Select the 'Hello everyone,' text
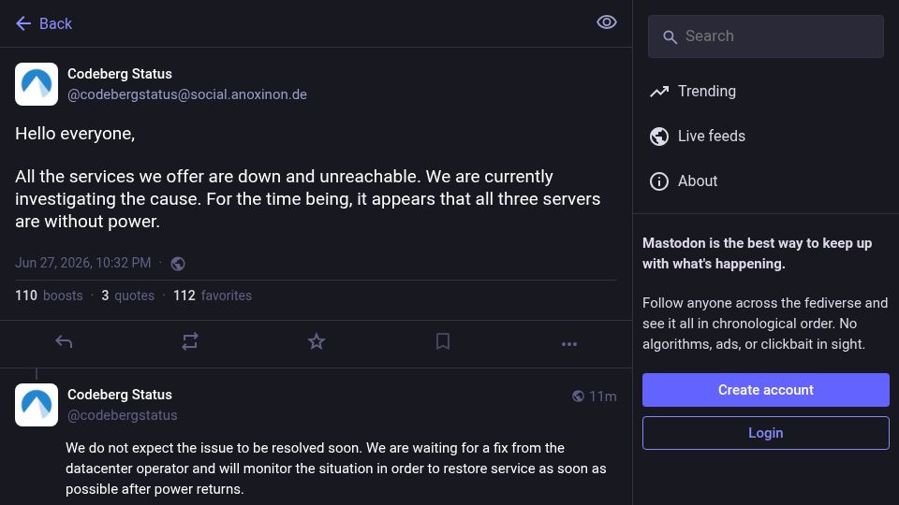899x505 pixels. pos(75,134)
